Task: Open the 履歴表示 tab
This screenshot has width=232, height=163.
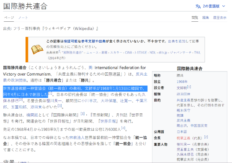Action: coord(219,18)
